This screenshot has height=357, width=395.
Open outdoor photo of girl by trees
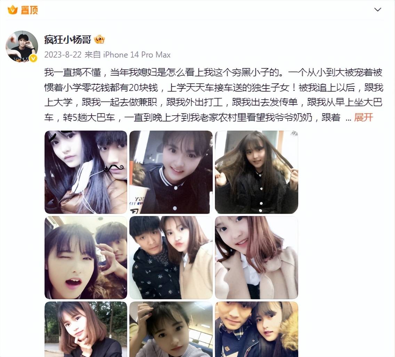coord(86,329)
